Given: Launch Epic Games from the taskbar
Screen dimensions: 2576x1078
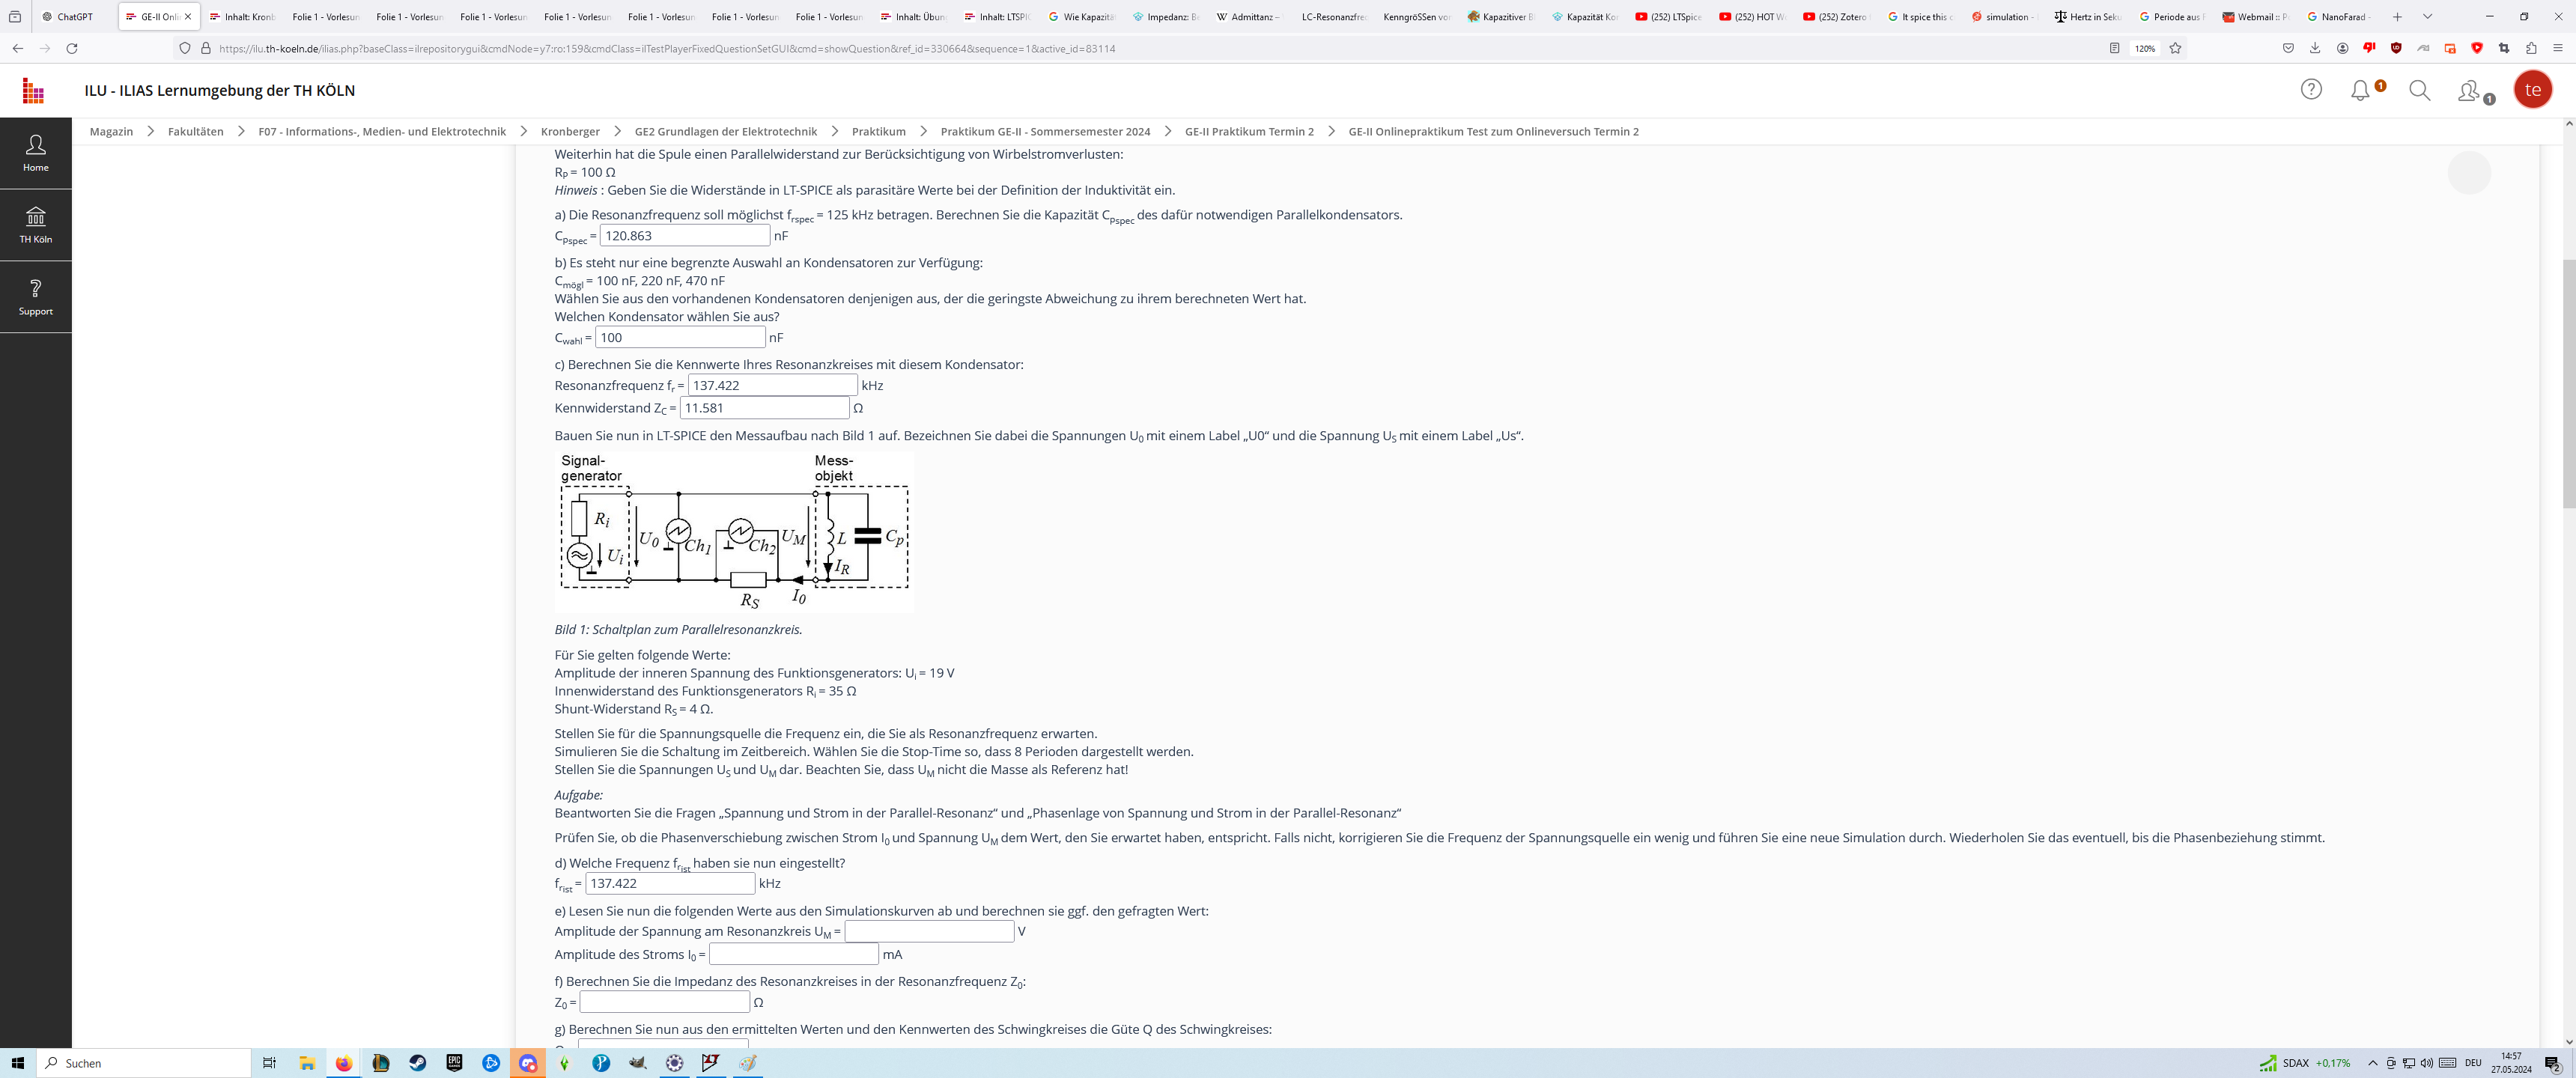Looking at the screenshot, I should click(454, 1063).
